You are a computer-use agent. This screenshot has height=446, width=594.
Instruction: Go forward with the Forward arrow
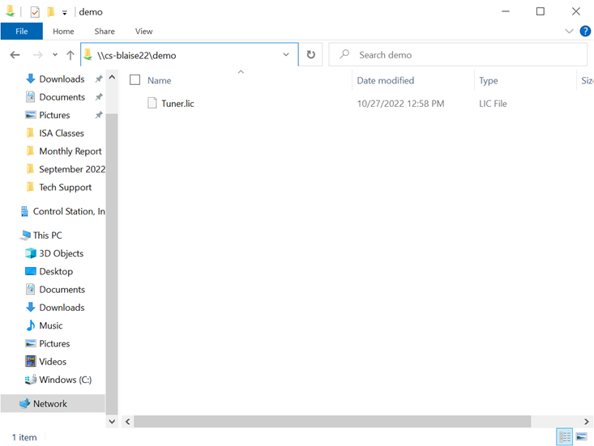(37, 55)
